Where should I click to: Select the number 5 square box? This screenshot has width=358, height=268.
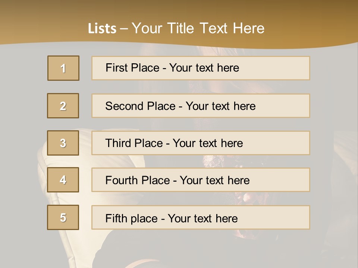pos(63,217)
